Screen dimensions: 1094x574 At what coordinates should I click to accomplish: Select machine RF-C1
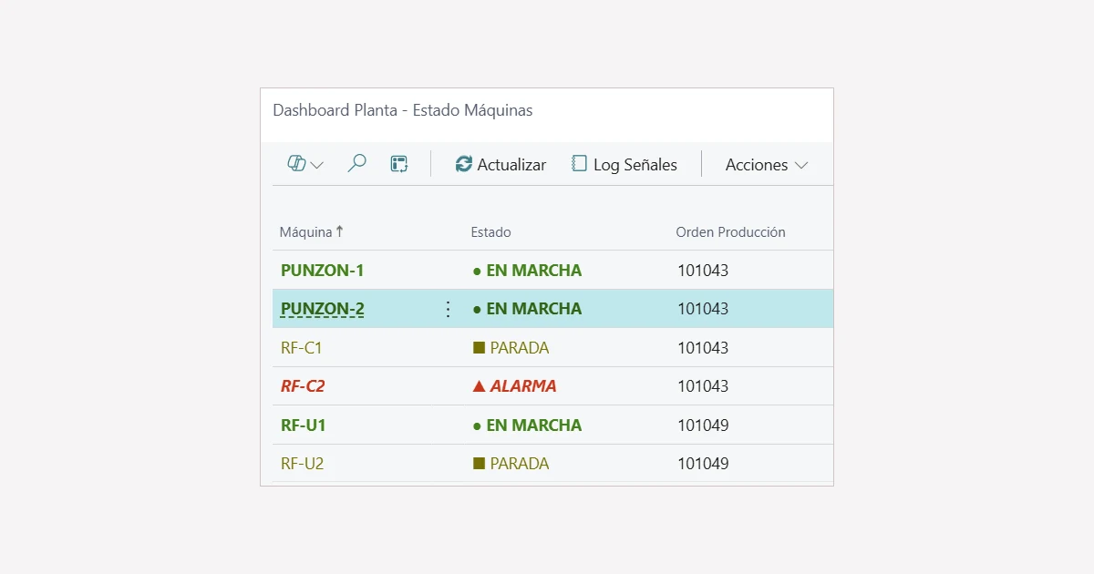(x=302, y=348)
